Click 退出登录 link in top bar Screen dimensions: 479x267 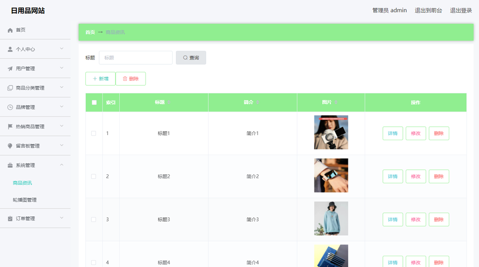461,10
